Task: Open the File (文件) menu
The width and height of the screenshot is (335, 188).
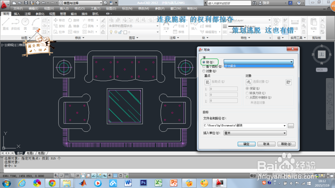Action: point(18,9)
